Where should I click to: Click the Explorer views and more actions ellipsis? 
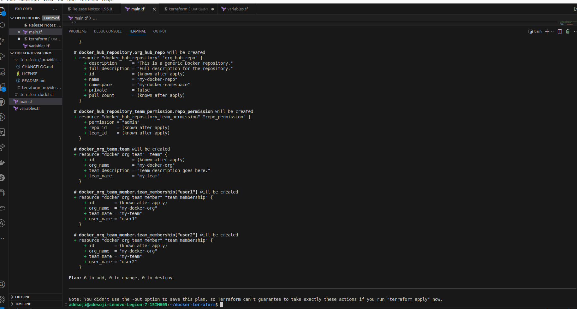pyautogui.click(x=55, y=9)
